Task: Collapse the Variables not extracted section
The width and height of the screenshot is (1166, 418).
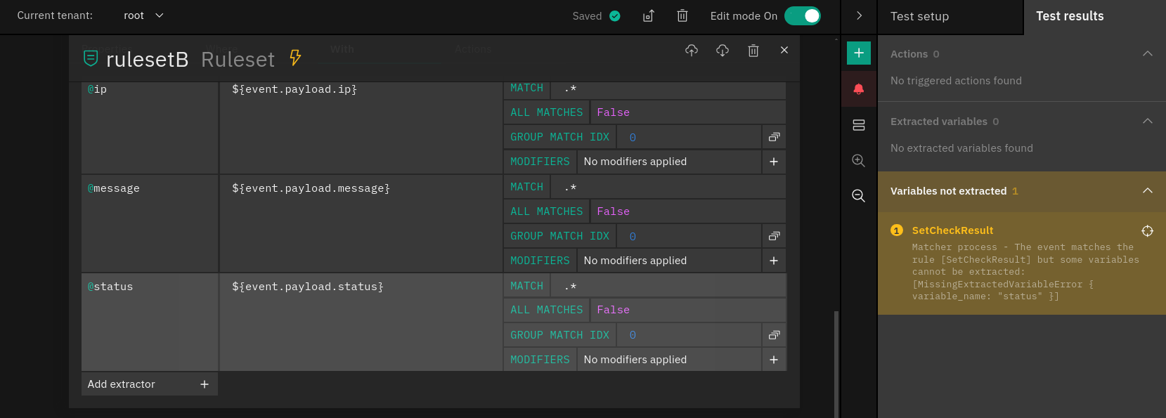Action: (1147, 191)
